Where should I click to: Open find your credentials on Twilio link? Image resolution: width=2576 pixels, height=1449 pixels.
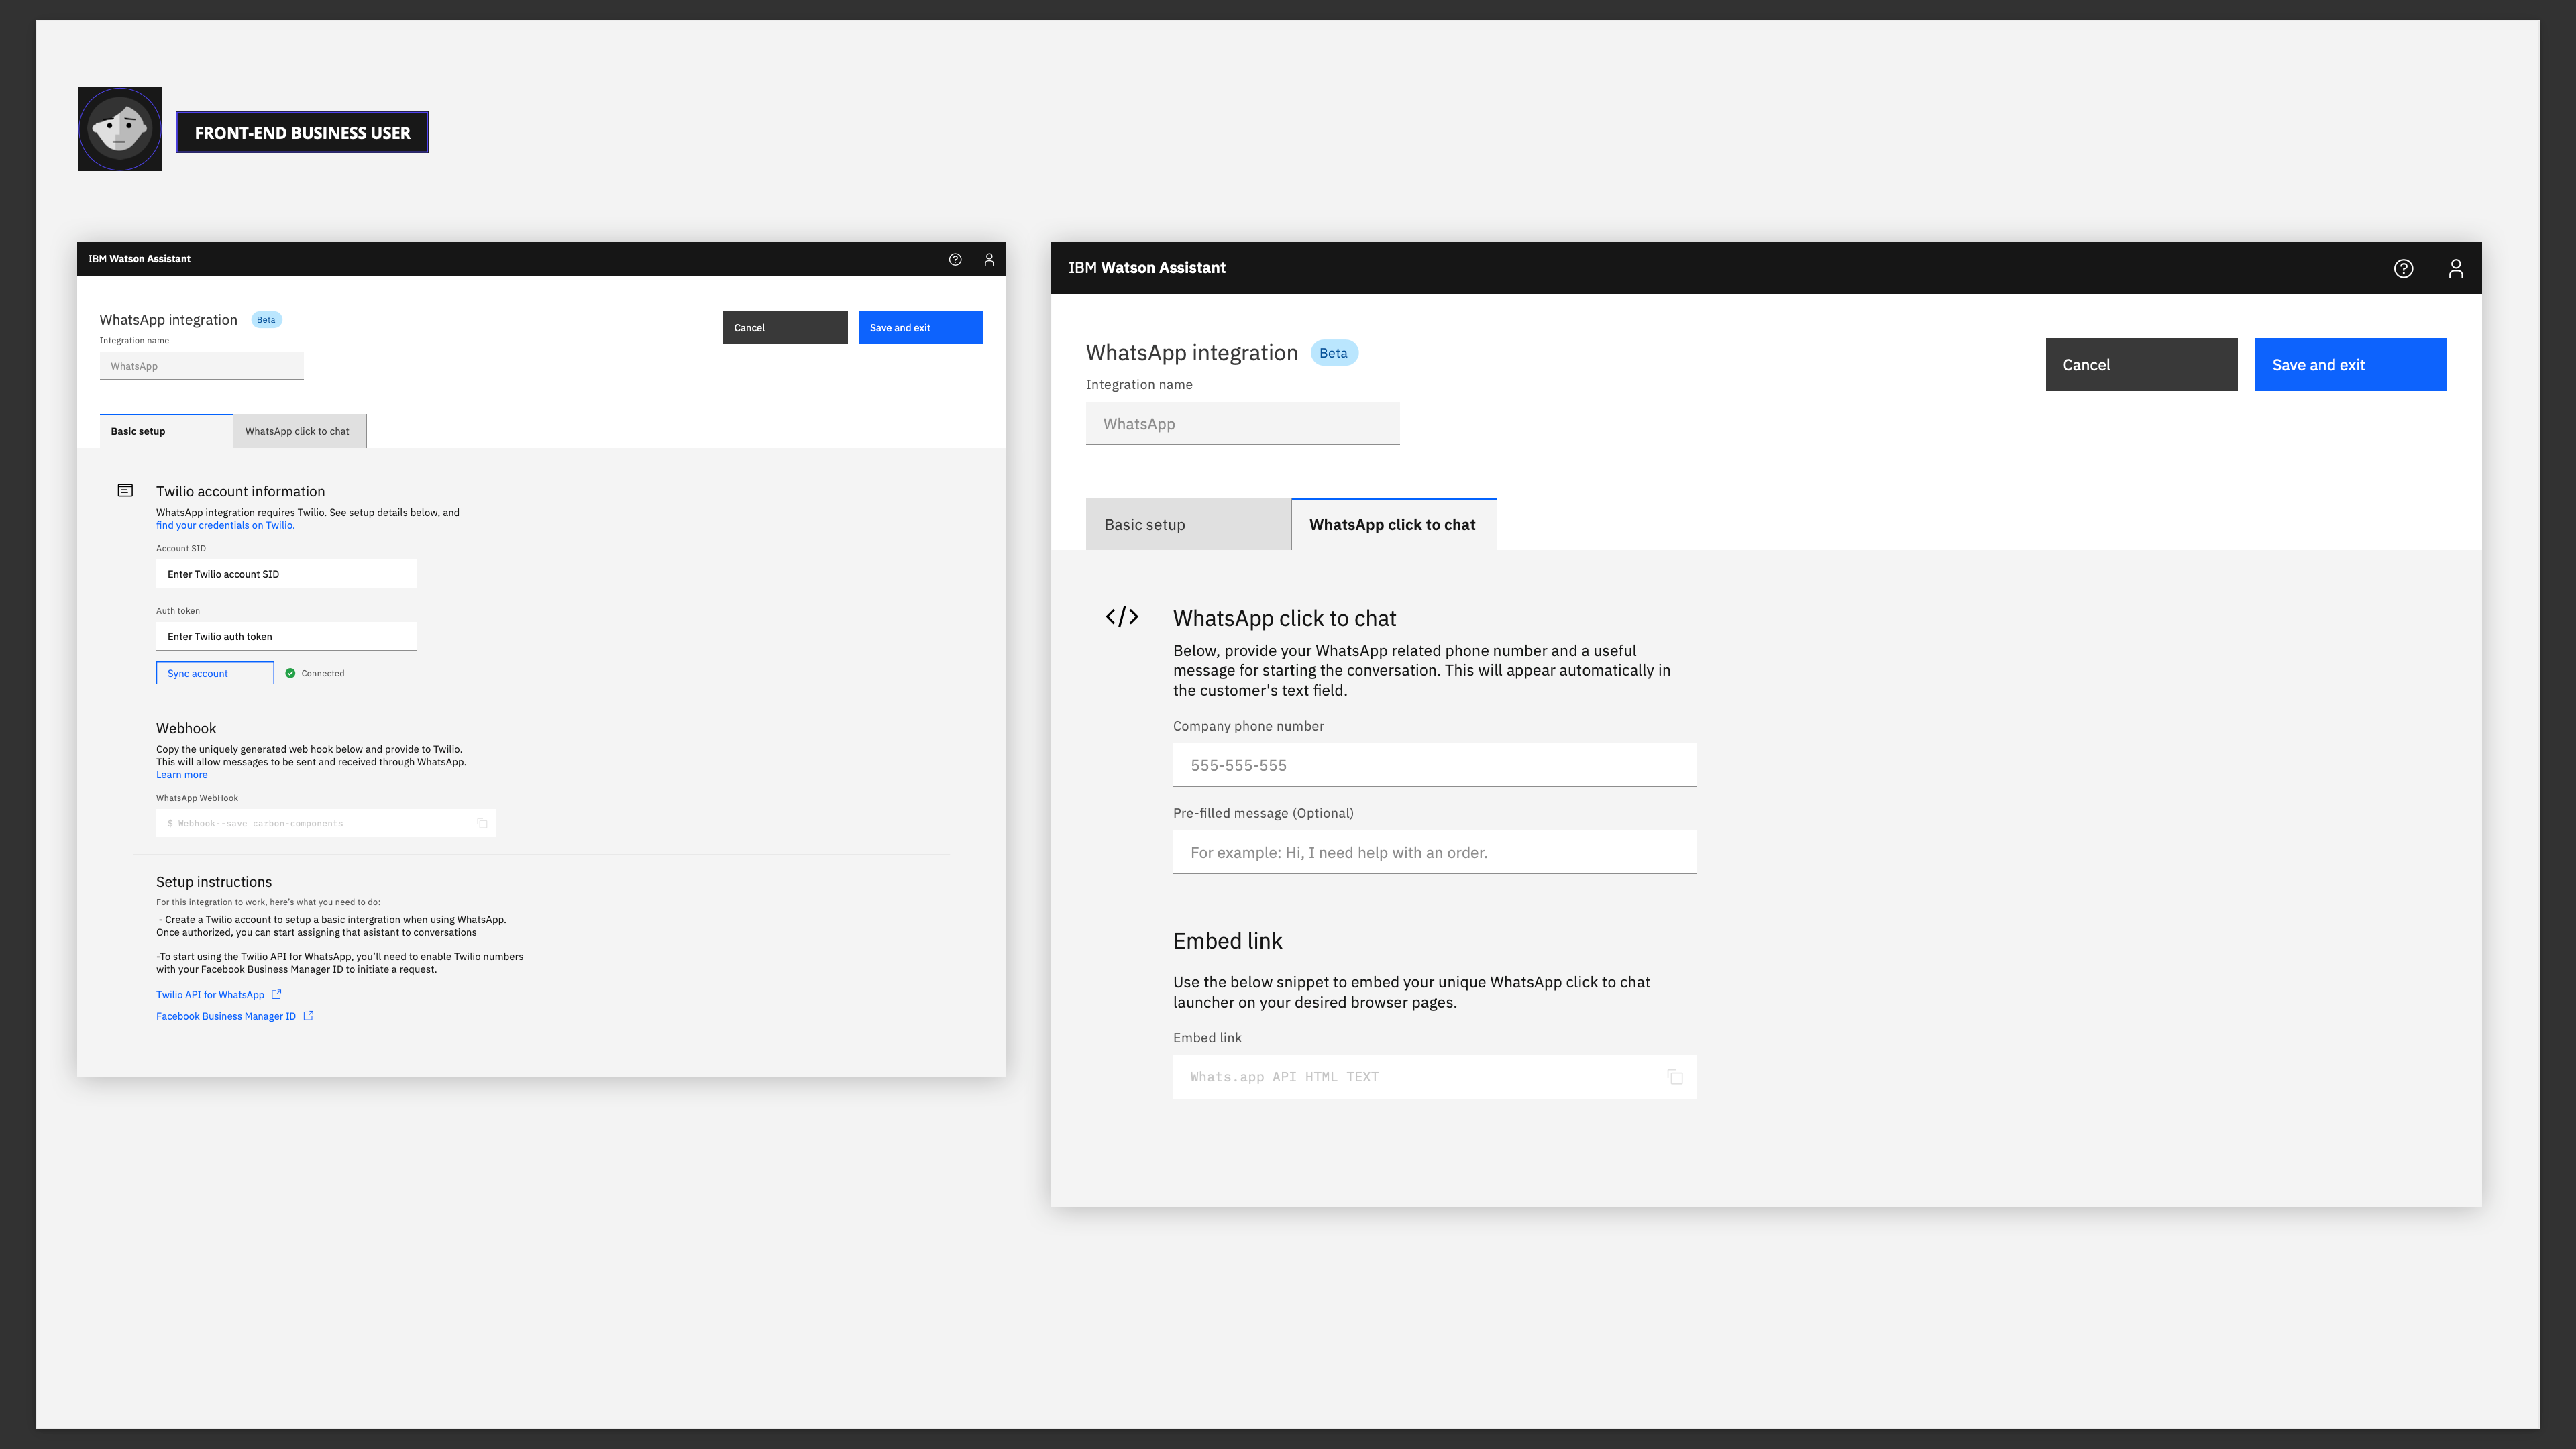pyautogui.click(x=225, y=525)
